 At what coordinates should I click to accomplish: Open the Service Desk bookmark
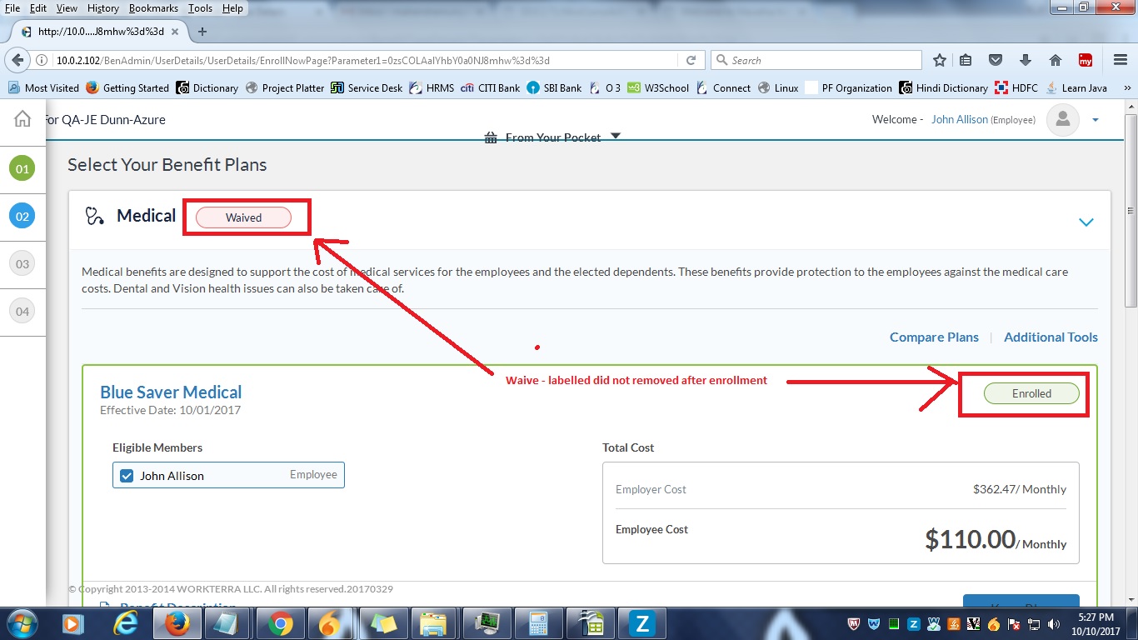click(367, 87)
